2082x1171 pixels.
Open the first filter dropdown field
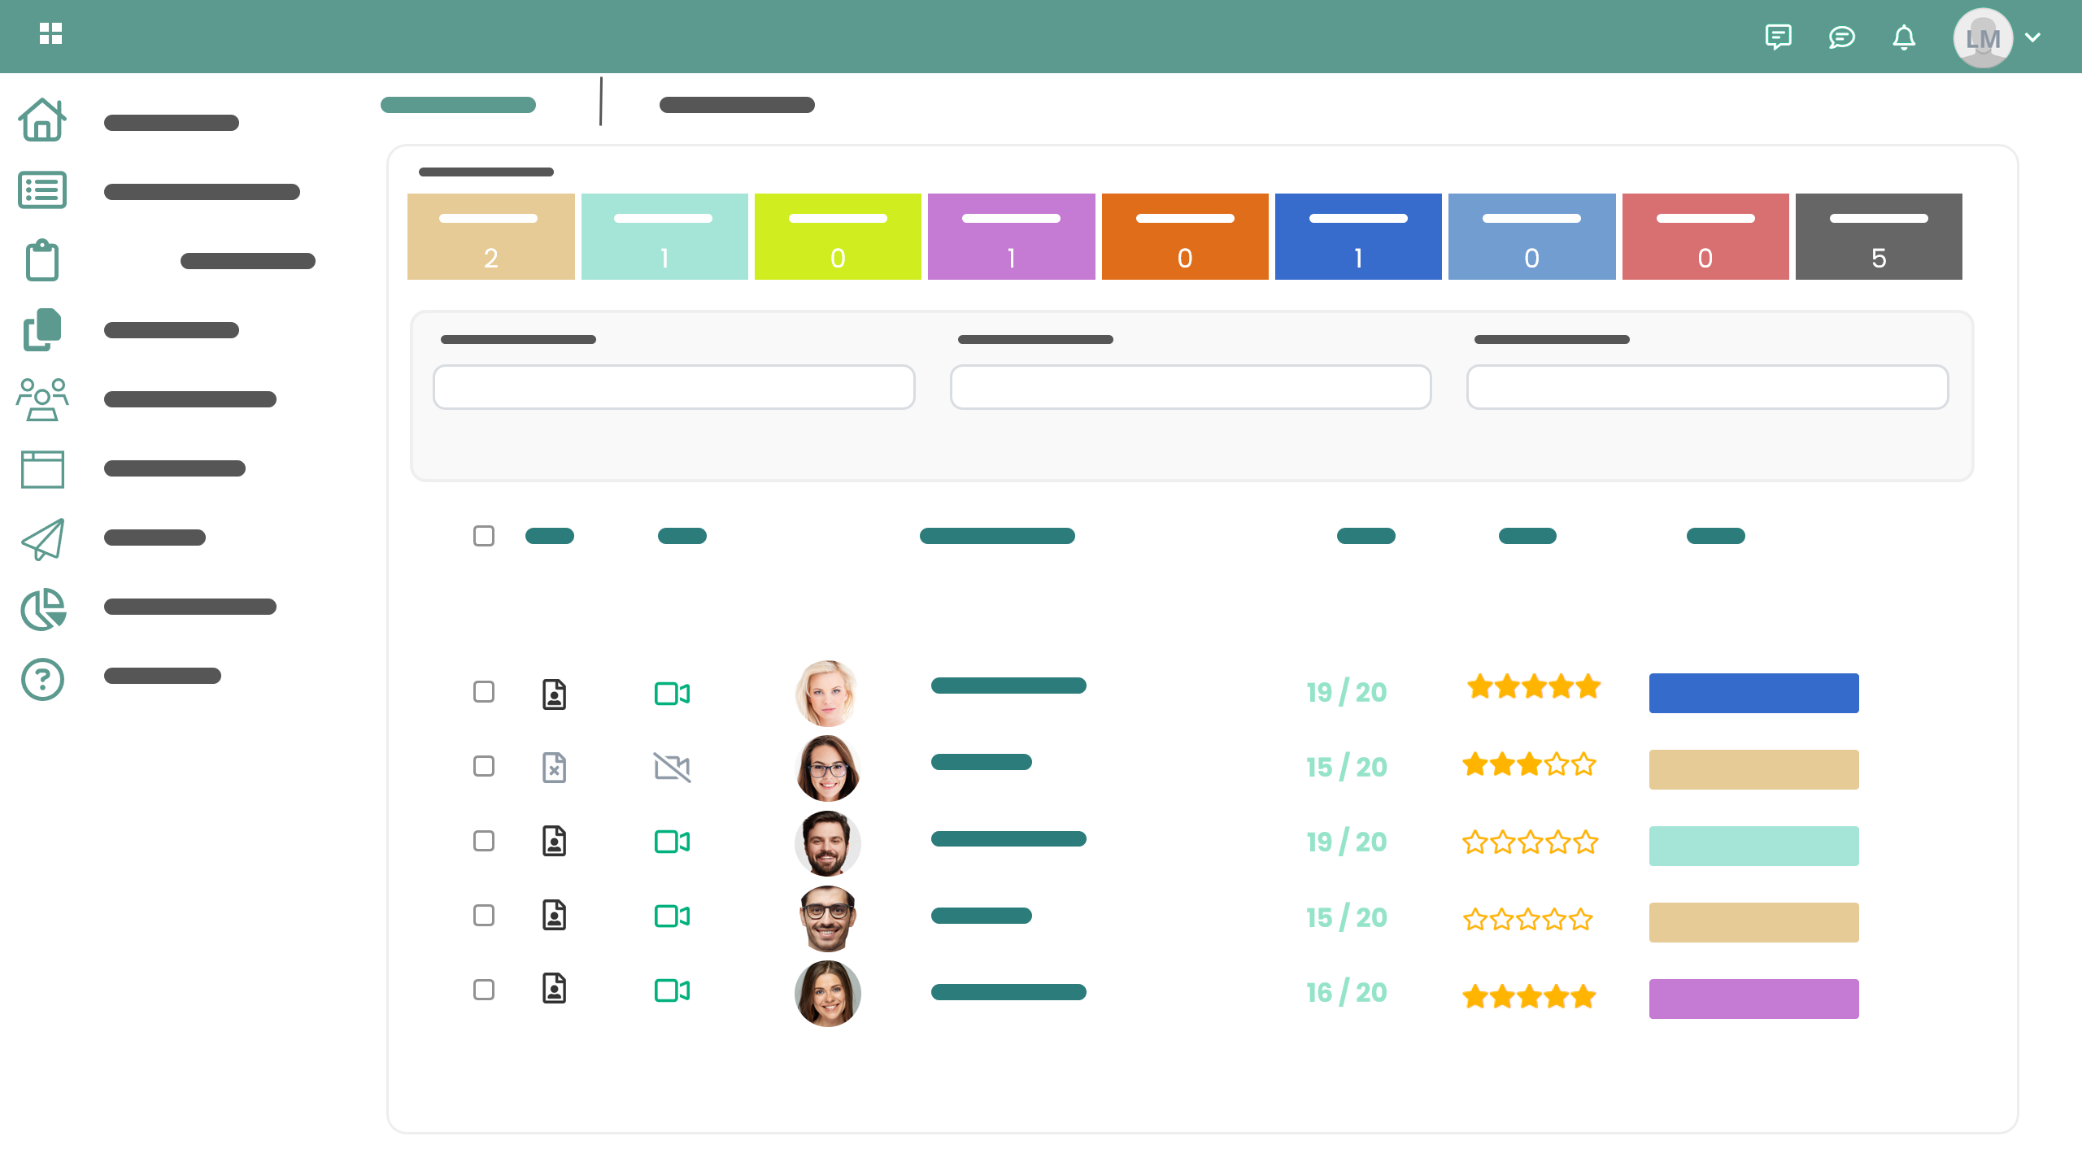[673, 387]
